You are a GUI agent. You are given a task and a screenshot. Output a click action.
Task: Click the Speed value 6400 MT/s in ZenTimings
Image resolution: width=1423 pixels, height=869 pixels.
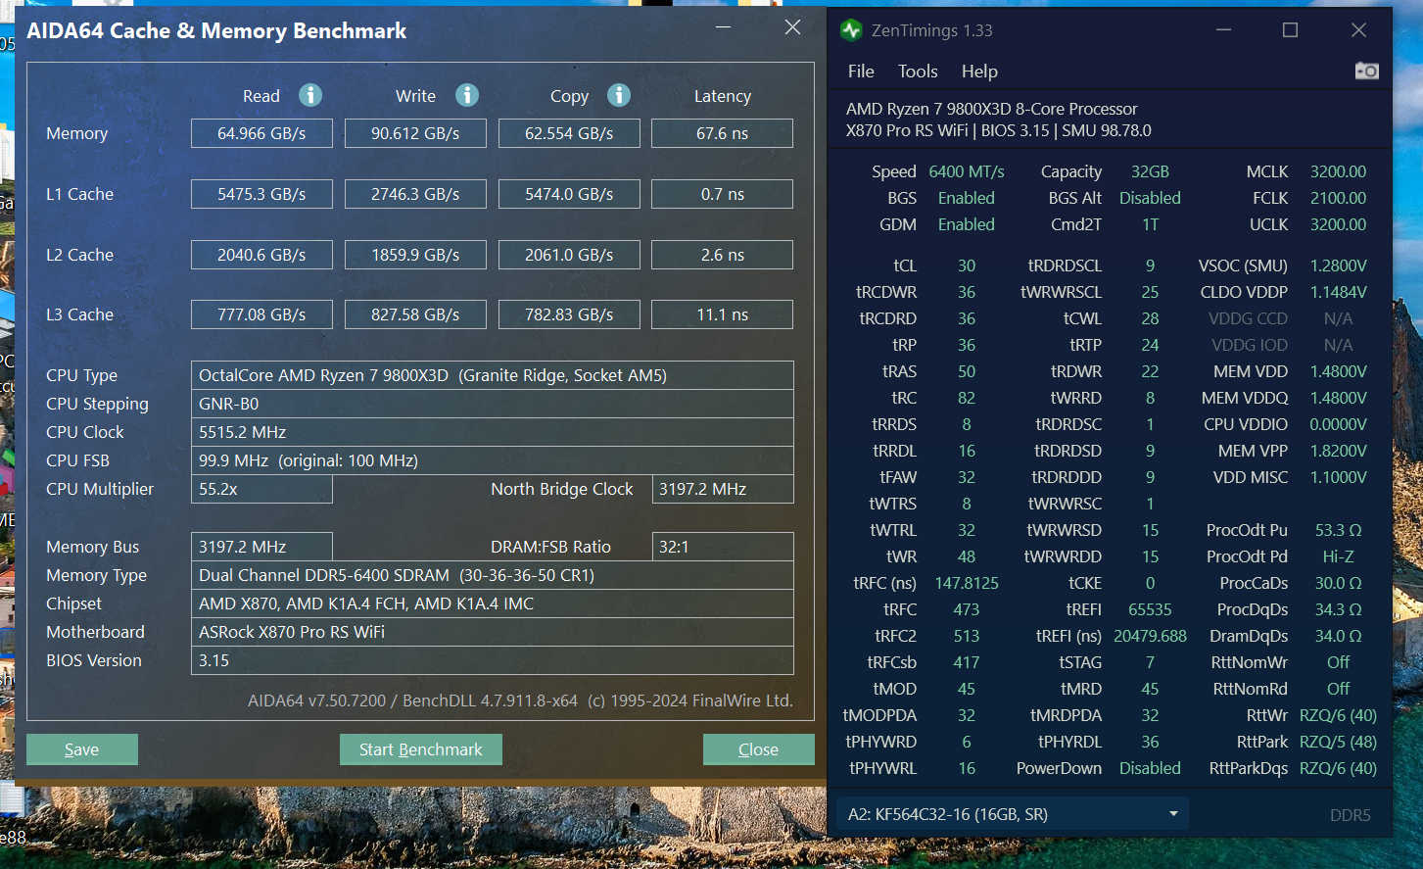coord(967,171)
